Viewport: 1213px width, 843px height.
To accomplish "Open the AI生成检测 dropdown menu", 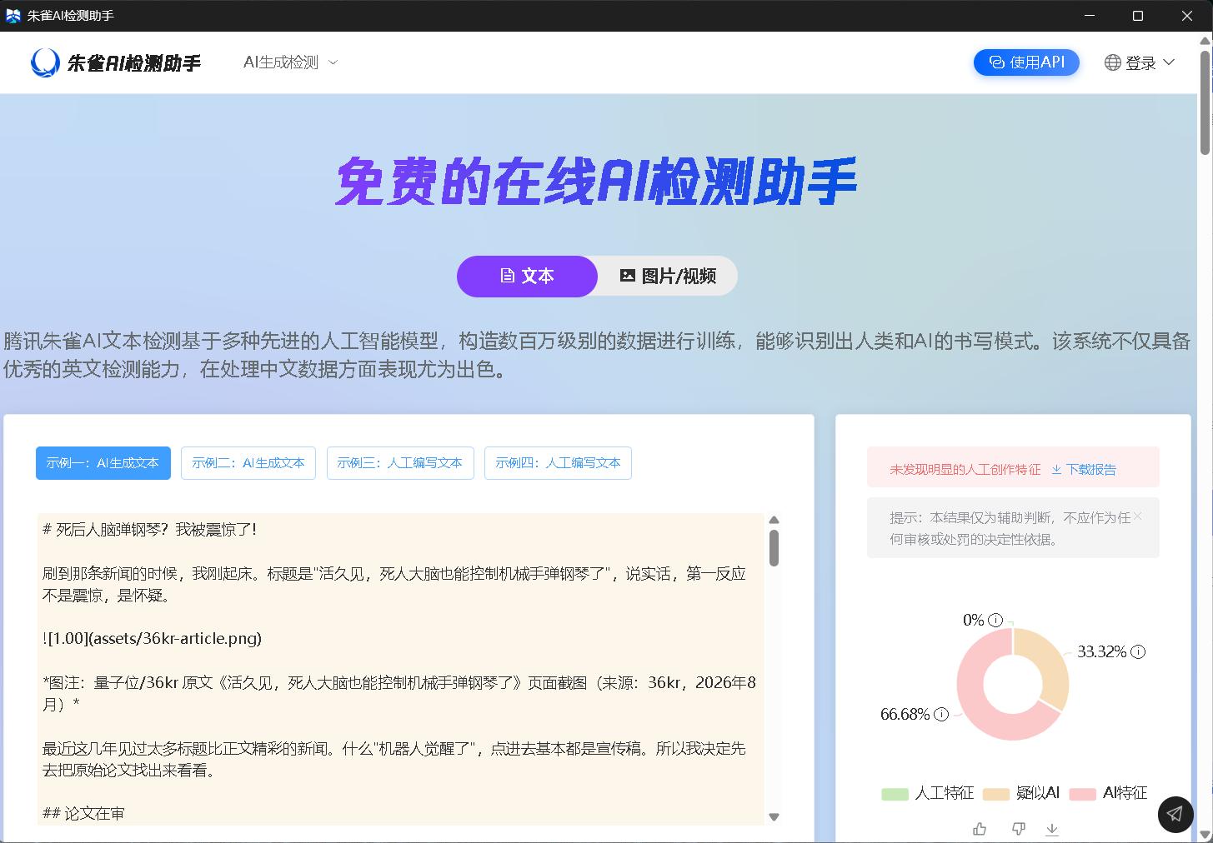I will (x=290, y=62).
